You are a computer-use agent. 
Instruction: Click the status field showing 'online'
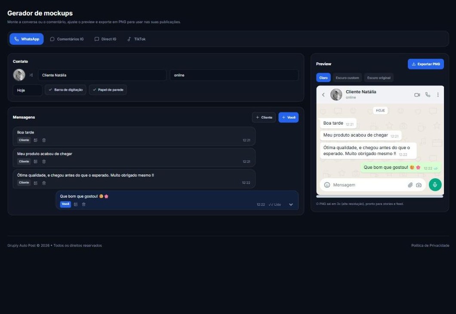point(234,75)
